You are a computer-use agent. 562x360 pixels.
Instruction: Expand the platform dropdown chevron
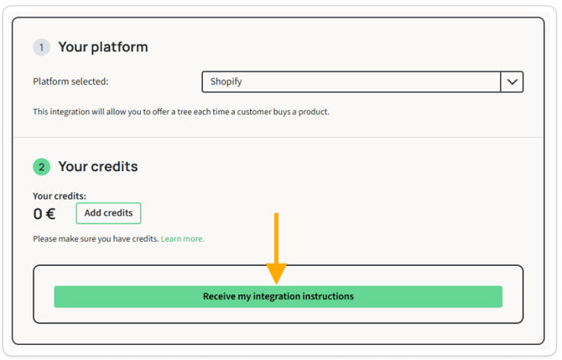coord(512,81)
